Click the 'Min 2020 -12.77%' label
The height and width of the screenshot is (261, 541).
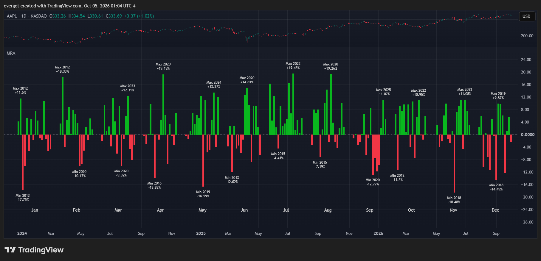point(373,182)
